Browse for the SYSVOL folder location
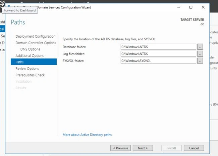218x156 pixels. 200,61
